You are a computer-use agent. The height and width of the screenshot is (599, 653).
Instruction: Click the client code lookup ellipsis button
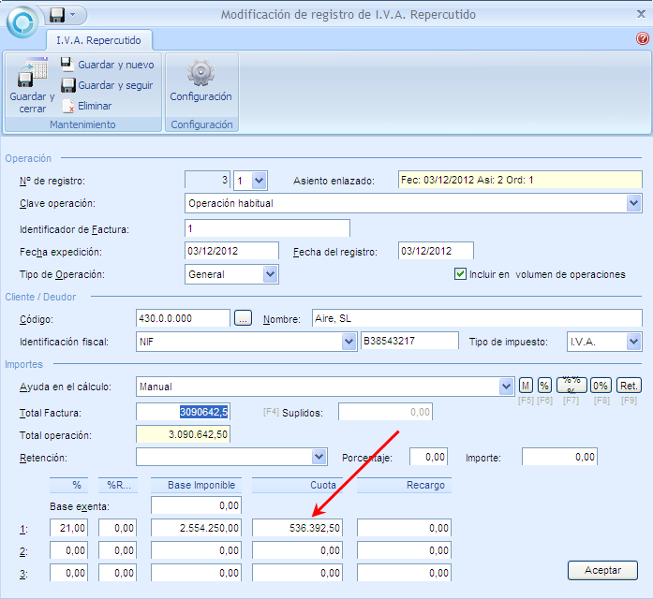click(244, 319)
